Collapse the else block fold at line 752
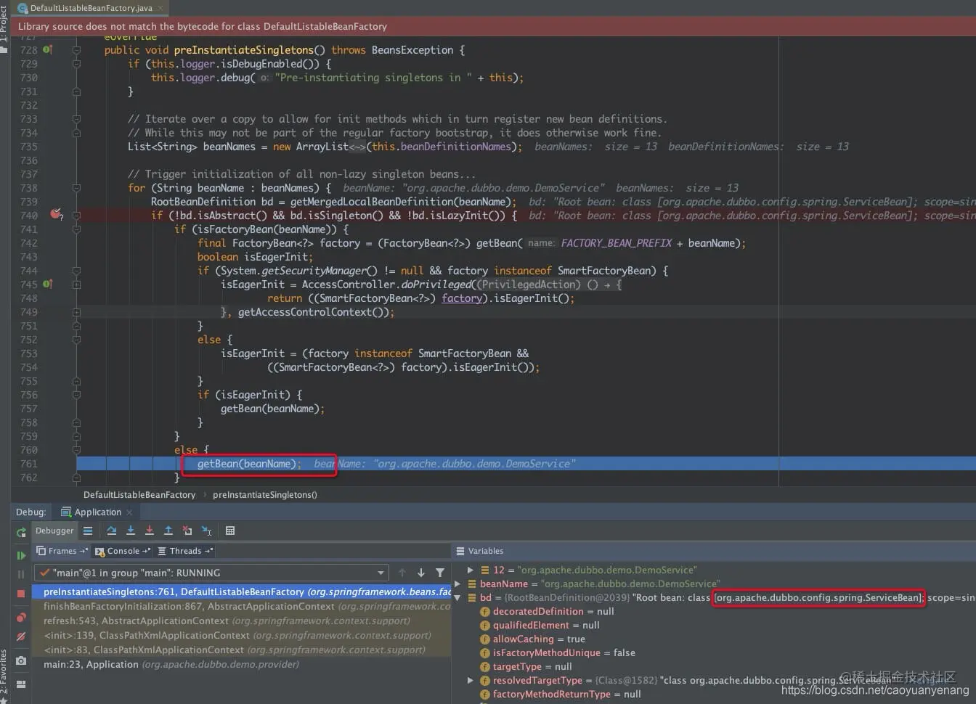976x704 pixels. (76, 340)
